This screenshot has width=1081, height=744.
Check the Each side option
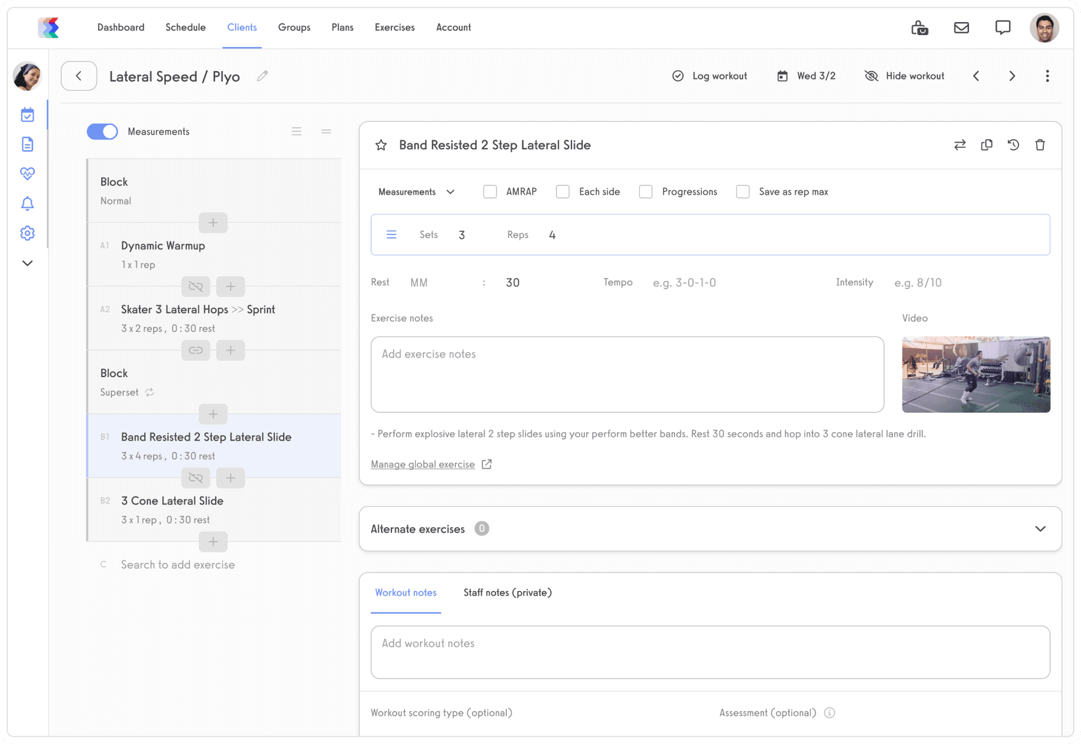point(563,192)
